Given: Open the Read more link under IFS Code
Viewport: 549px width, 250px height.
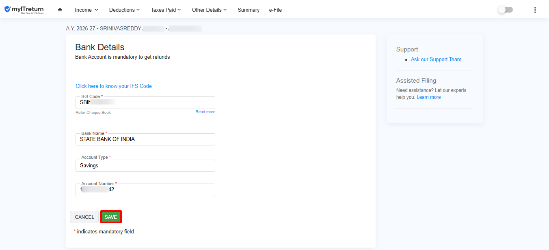Looking at the screenshot, I should point(205,112).
